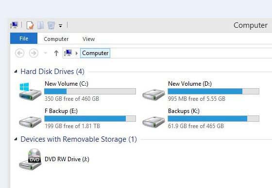Select the New Volume (C:) drive icon
Screen dimensions: 272x188
[30, 91]
